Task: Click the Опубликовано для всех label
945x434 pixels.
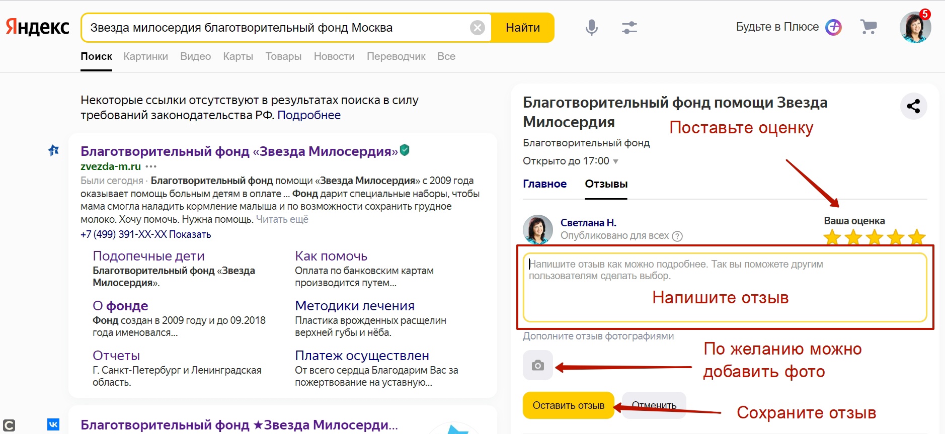Action: pos(615,236)
